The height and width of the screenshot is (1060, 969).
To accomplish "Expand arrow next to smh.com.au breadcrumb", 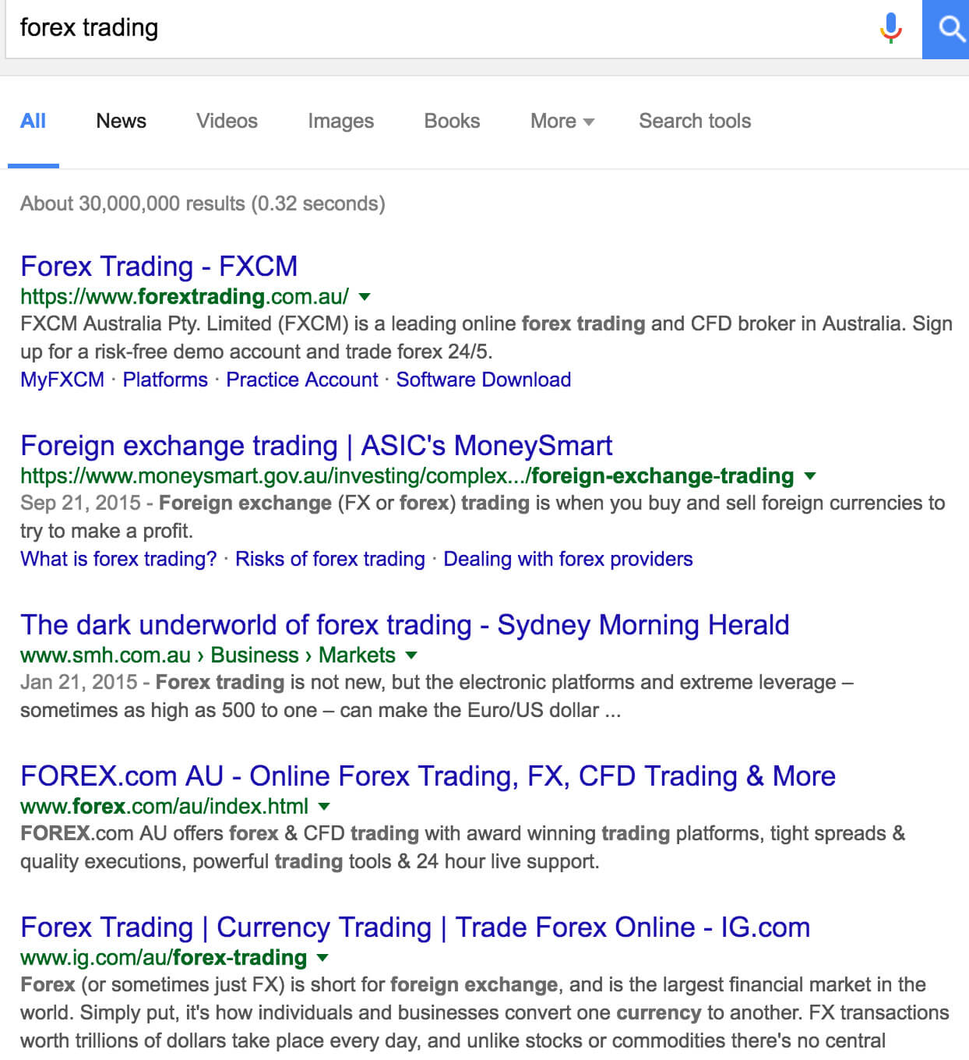I will [411, 655].
